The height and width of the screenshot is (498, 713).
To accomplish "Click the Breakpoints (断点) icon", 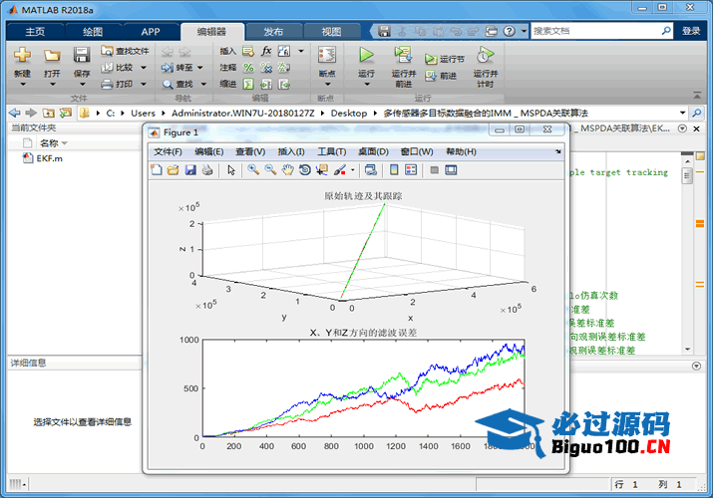I will pyautogui.click(x=326, y=56).
